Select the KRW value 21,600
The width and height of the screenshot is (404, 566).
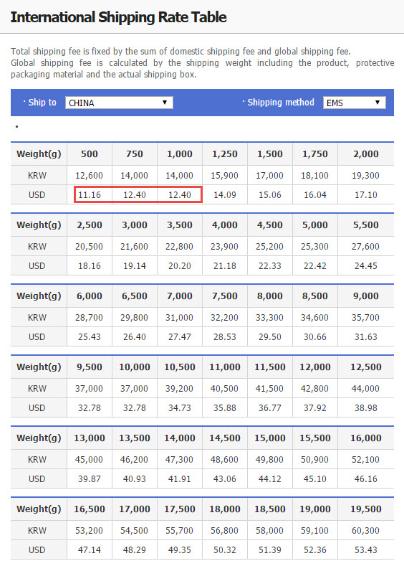(134, 247)
